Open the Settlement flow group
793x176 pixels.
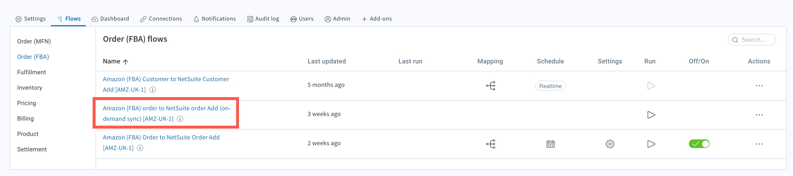(32, 149)
